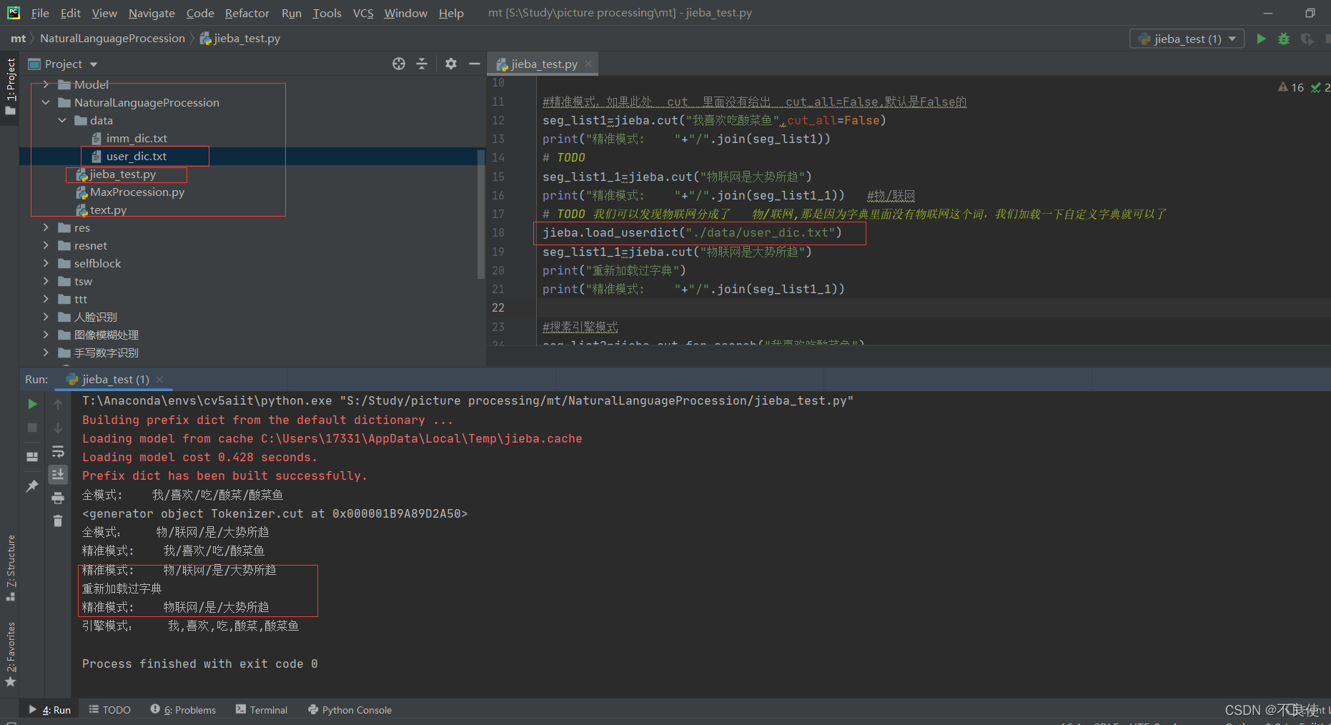Click the load_userdict line 18 in editor
Viewport: 1331px width, 725px height.
click(692, 232)
